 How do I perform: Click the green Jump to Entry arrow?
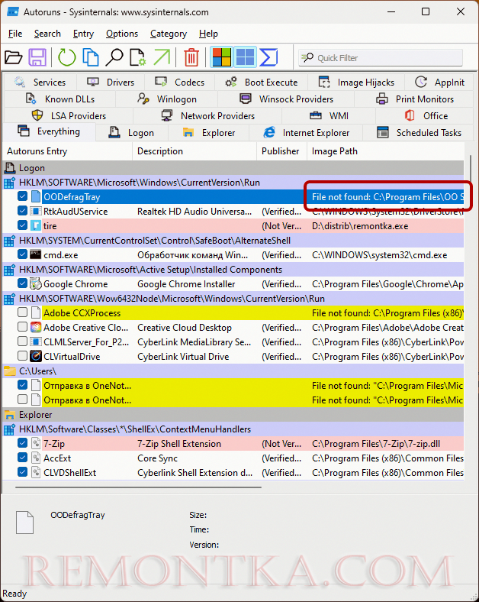point(162,57)
